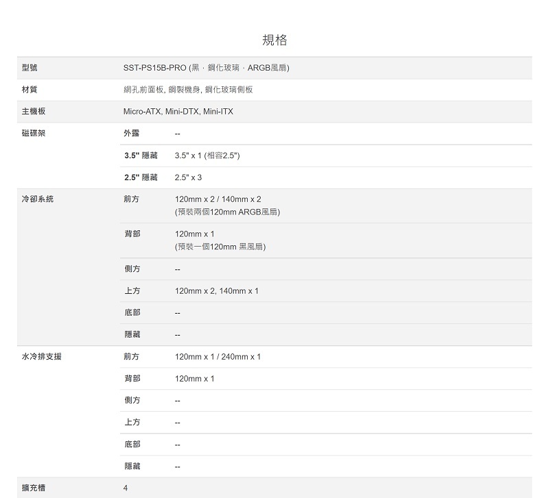Select the 120mm x 2 / 140mm x 2 value
This screenshot has height=498, width=549.
click(x=218, y=199)
